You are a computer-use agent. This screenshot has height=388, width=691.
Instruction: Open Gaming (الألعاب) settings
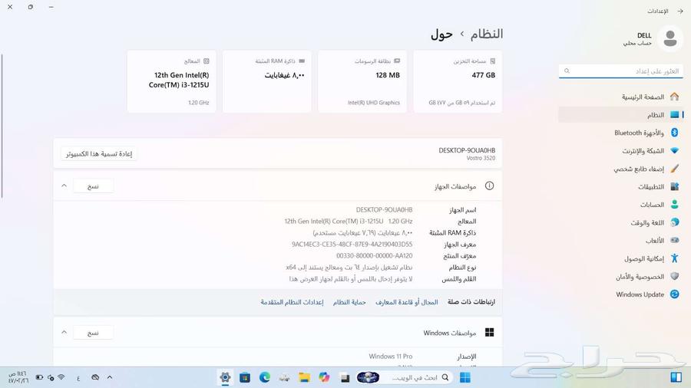pyautogui.click(x=621, y=241)
